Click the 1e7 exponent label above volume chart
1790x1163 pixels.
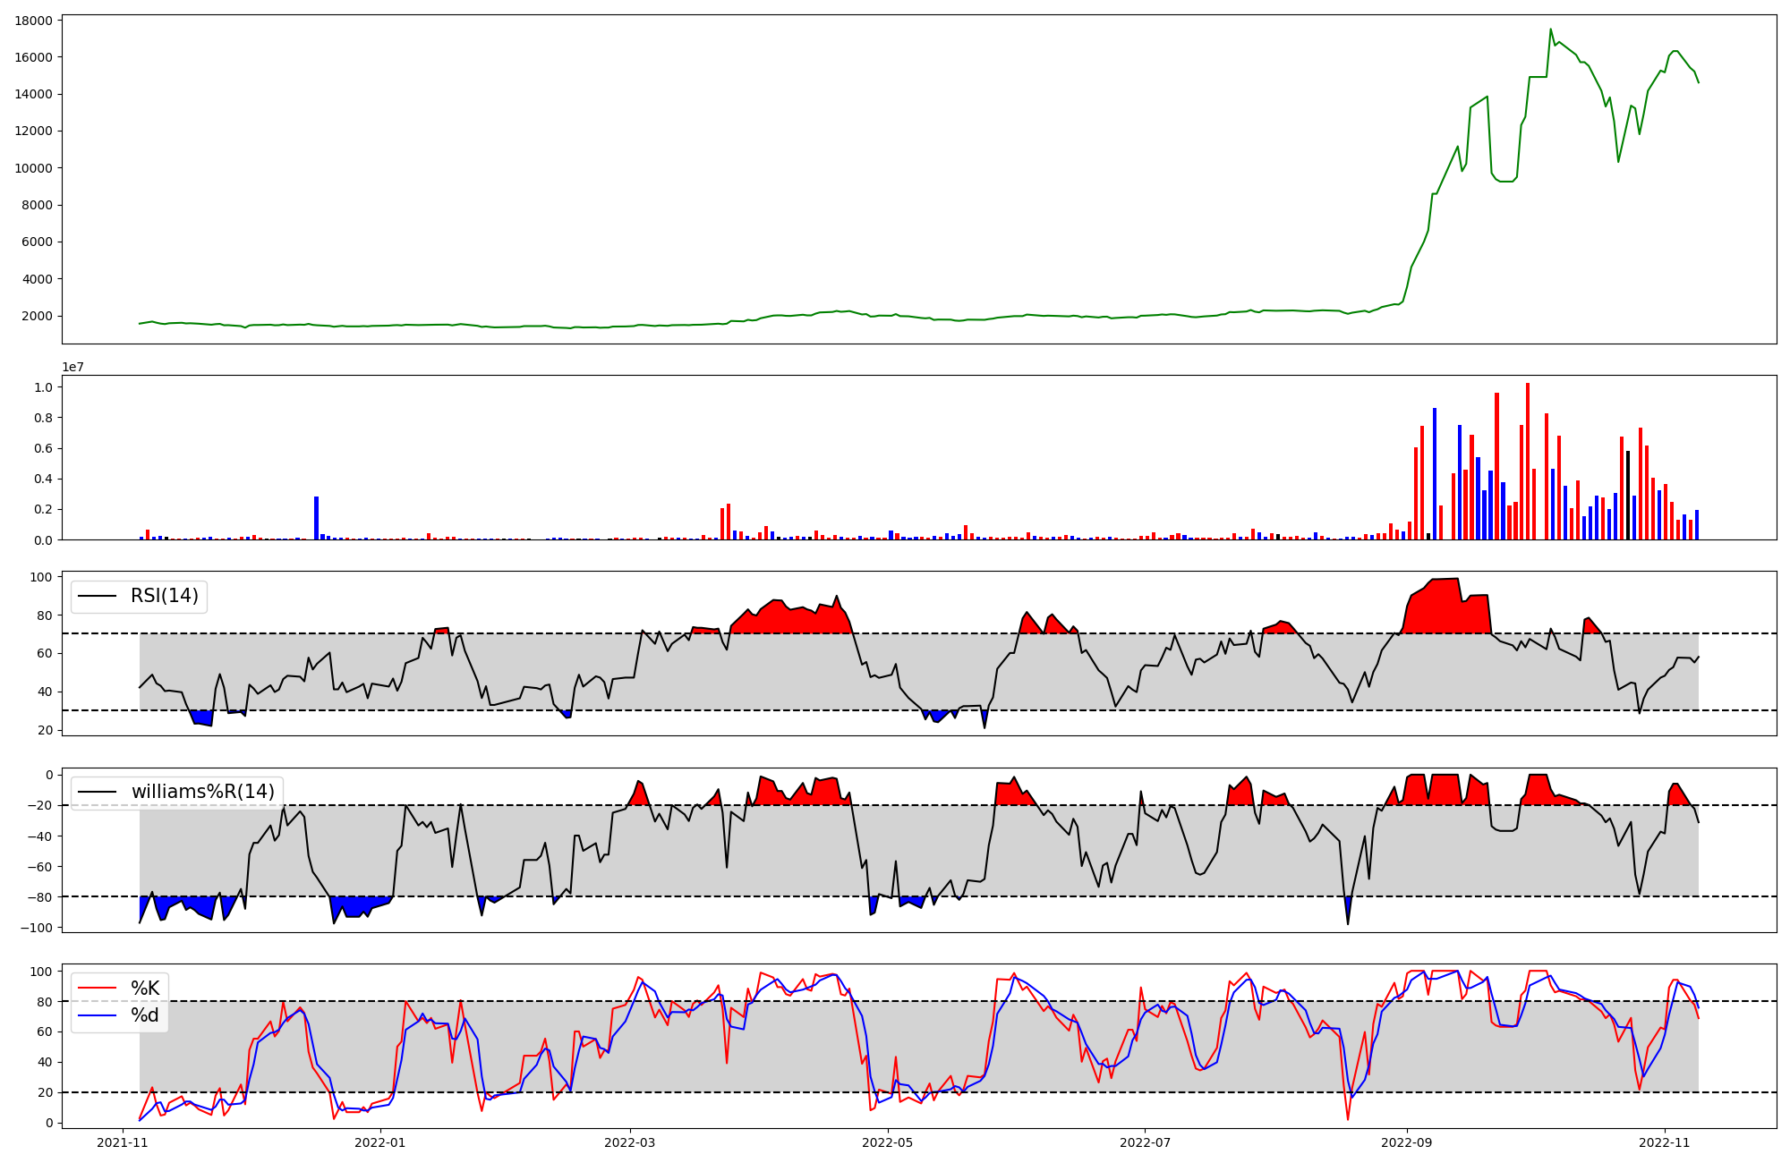click(73, 368)
